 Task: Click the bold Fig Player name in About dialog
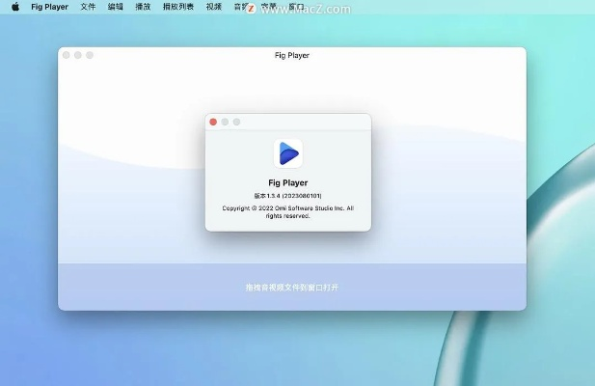(287, 182)
